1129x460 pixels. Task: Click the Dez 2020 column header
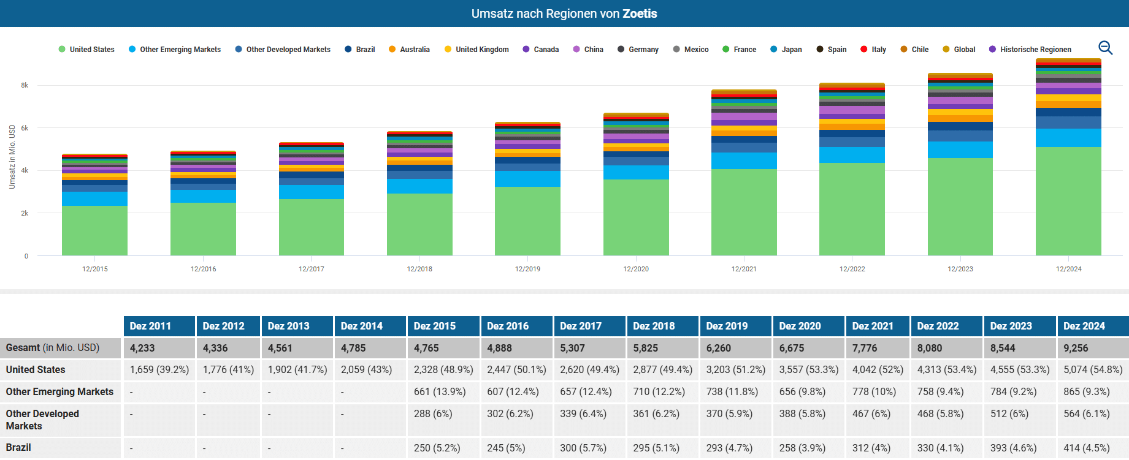808,326
